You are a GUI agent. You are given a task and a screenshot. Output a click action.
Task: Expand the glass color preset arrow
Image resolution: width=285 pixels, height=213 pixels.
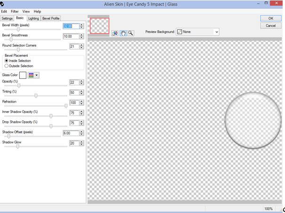(37, 75)
